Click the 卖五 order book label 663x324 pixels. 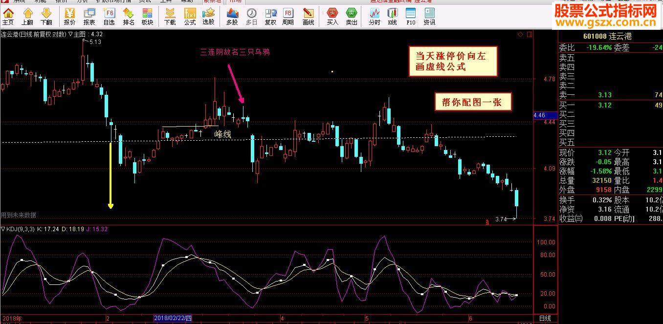567,57
